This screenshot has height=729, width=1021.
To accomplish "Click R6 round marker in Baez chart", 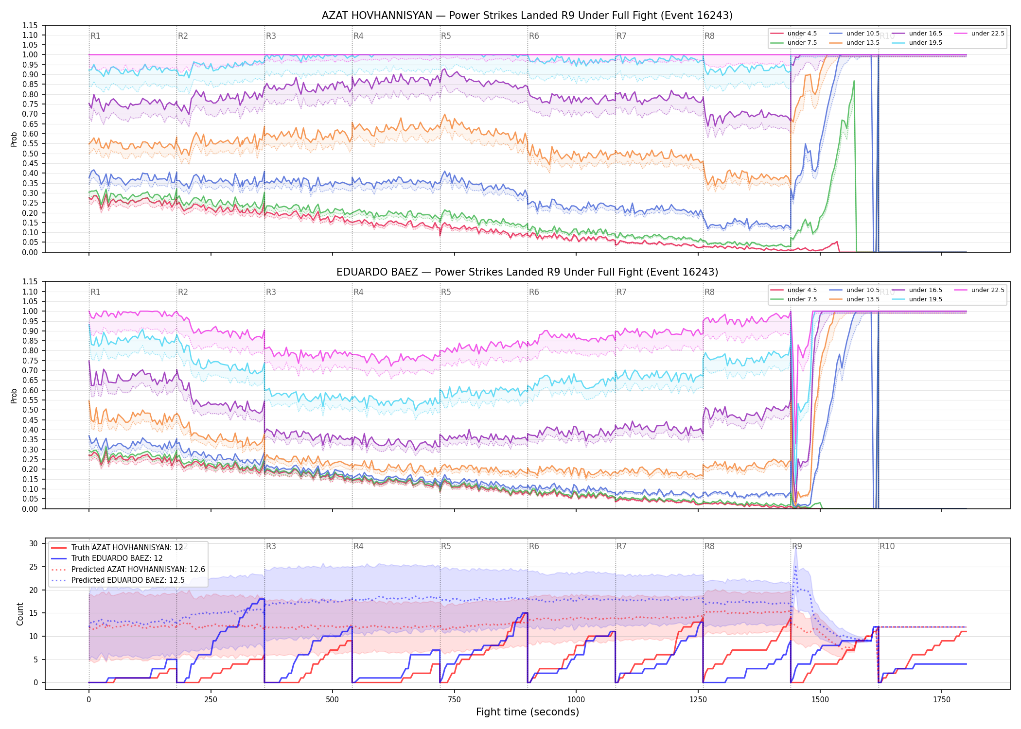I will [534, 292].
